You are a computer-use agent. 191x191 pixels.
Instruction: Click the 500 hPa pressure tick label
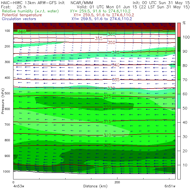click(7, 93)
